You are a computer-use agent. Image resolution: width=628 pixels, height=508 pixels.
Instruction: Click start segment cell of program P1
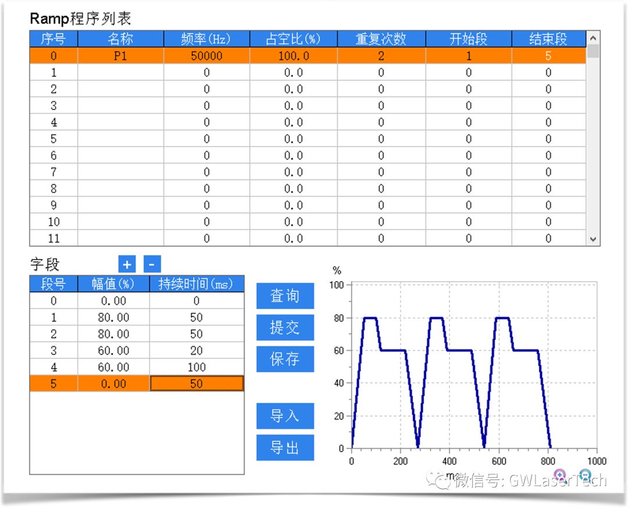click(469, 56)
